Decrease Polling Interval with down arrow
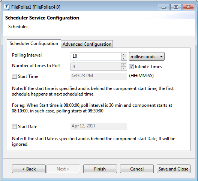The width and height of the screenshot is (198, 181). (124, 58)
